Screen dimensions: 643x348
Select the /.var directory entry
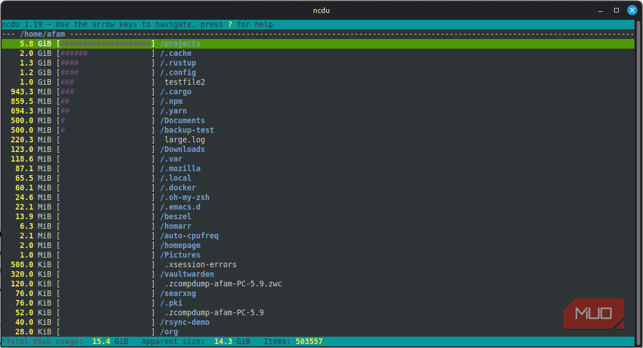click(171, 159)
